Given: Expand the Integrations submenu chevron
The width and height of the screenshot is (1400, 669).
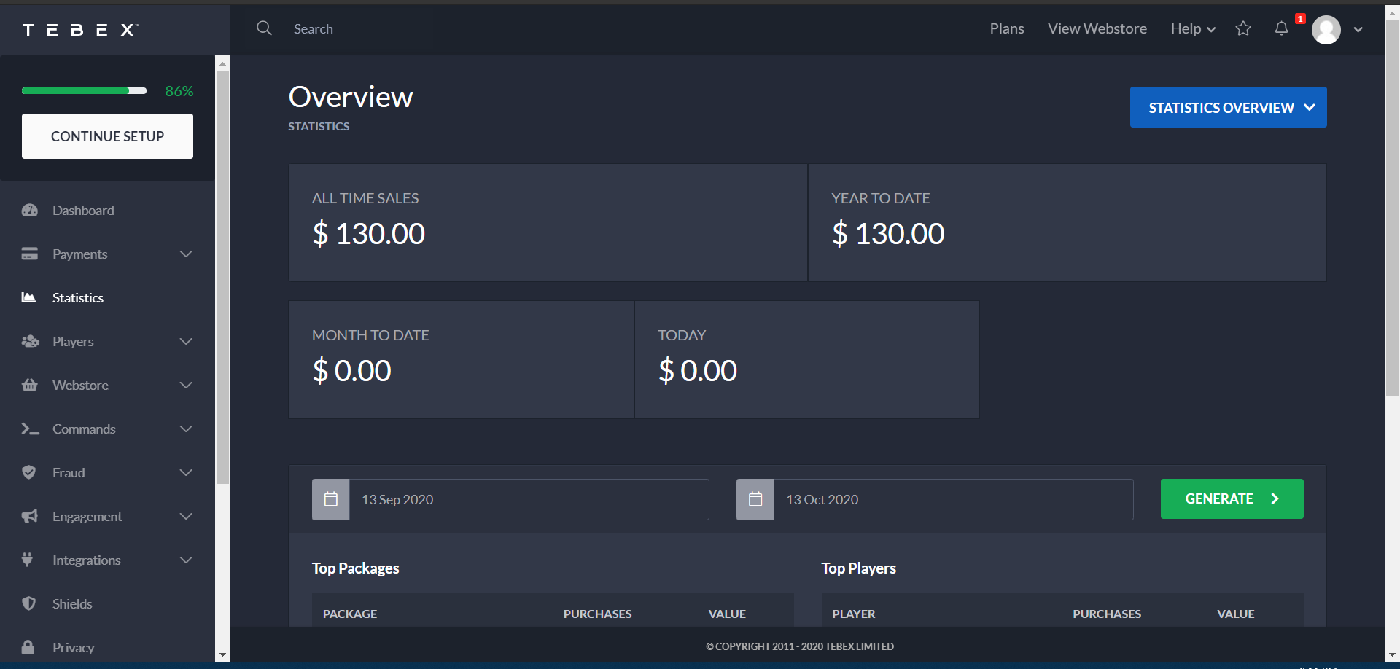Looking at the screenshot, I should coord(186,560).
